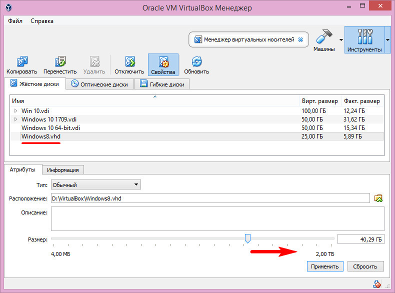The image size is (395, 293).
Task: Maximize the VirtualBox Manager window
Action: pos(362,6)
